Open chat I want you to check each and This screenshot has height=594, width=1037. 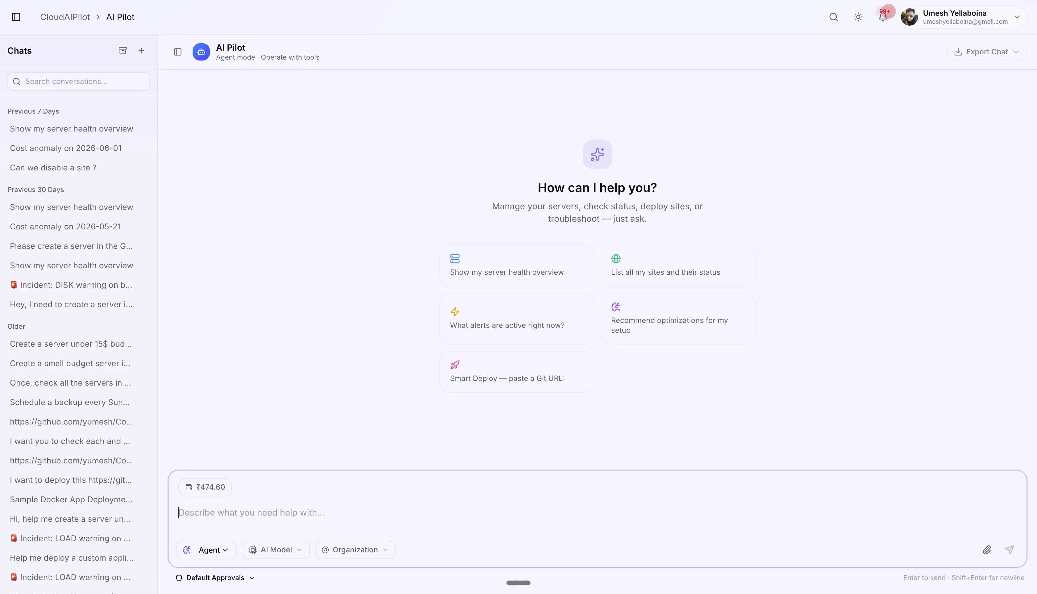tap(78, 441)
